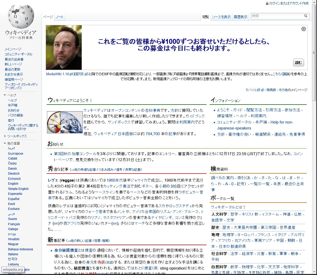Click Jimmy Wales banner photo
The width and height of the screenshot is (317, 275).
click(x=64, y=47)
